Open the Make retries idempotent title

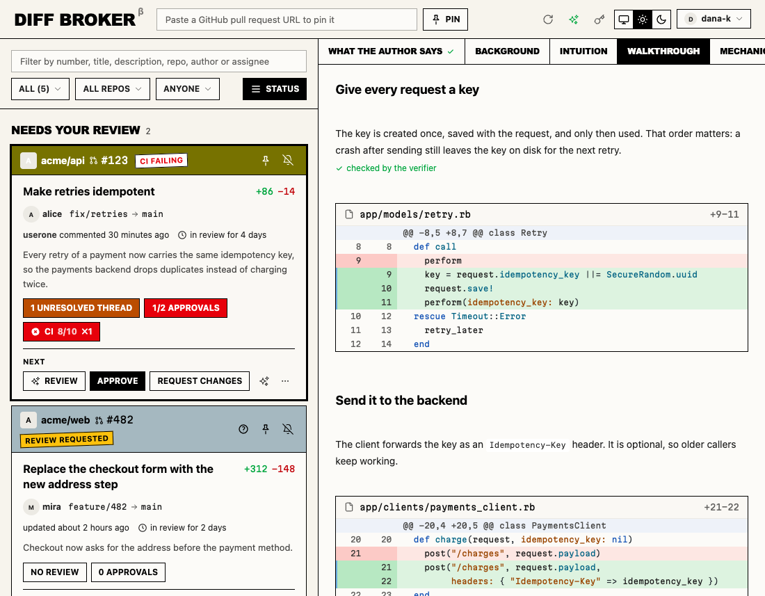[x=89, y=192]
